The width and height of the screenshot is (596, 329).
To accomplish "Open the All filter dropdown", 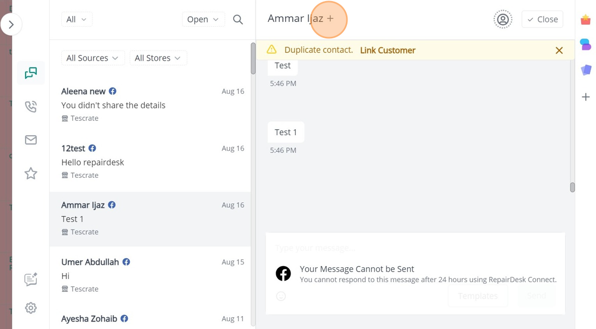I will pyautogui.click(x=77, y=19).
